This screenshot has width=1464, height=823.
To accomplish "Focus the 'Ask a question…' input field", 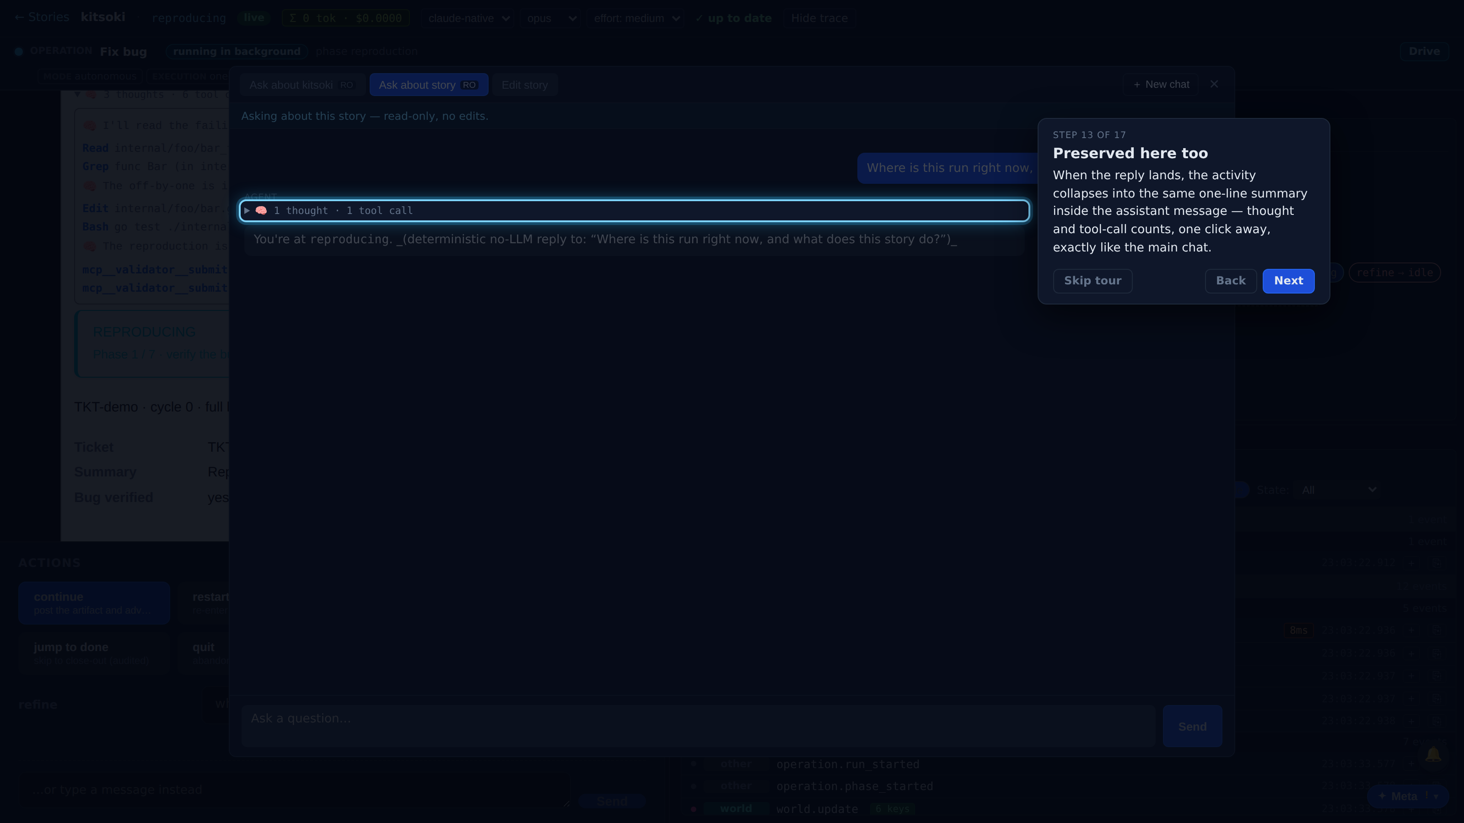I will tap(699, 726).
